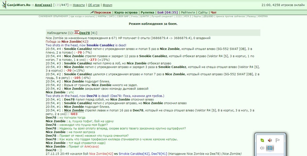Open Сайты in the navigation bar
307x156 pixels.
(x=203, y=13)
